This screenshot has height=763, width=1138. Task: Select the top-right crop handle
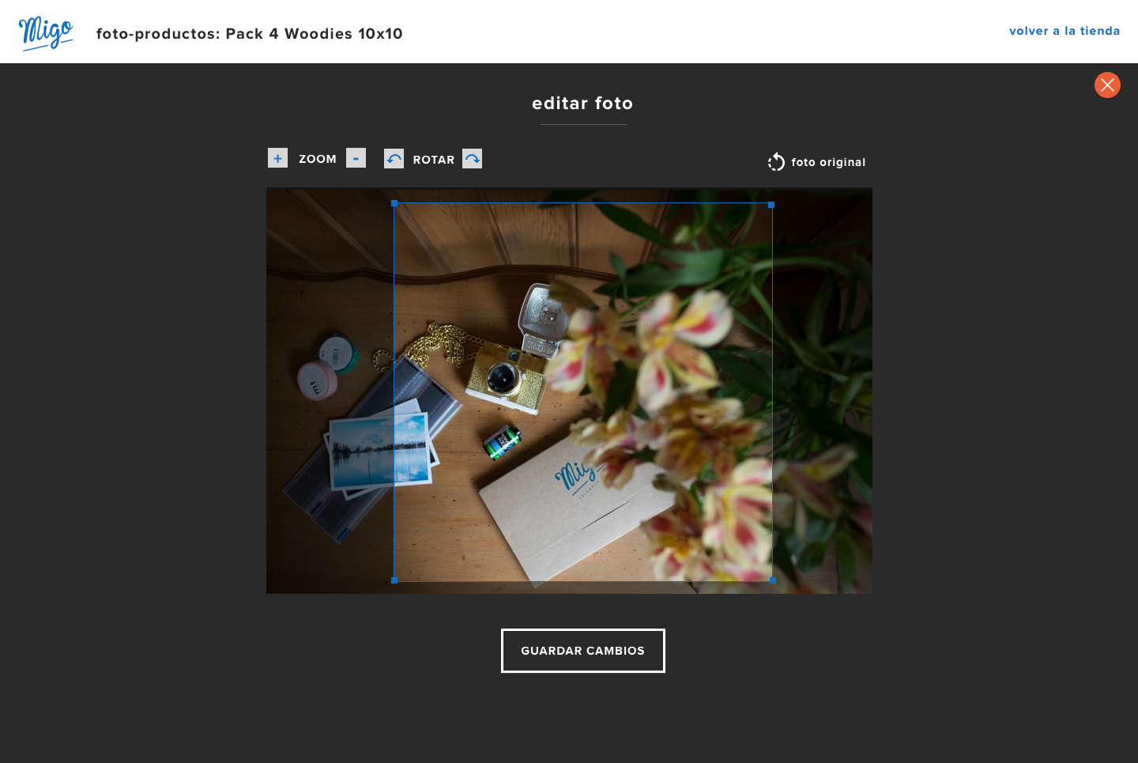pyautogui.click(x=771, y=205)
